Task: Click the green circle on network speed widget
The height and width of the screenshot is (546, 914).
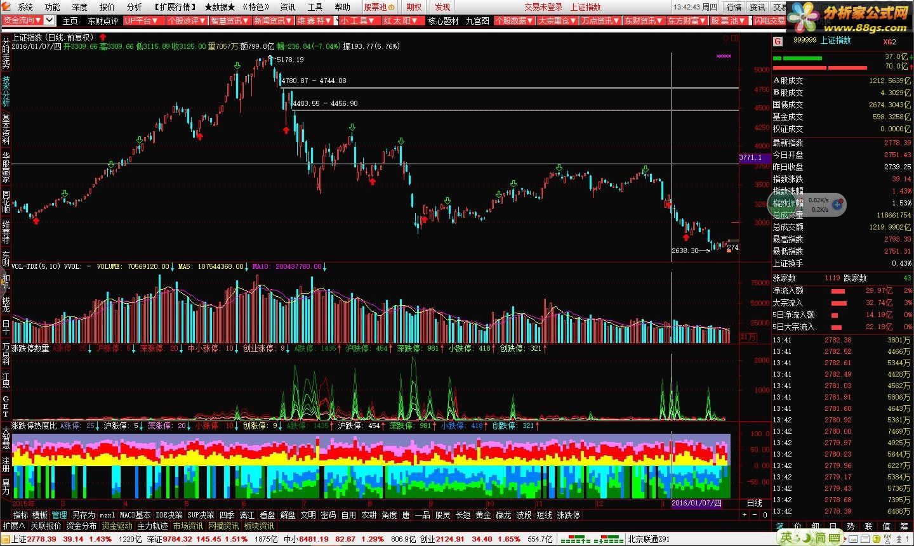Action: [783, 204]
